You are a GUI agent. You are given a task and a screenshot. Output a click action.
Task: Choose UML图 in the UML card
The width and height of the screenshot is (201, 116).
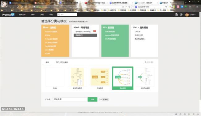point(137,31)
